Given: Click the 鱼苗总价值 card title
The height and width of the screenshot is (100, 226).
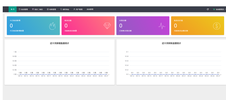Looking at the screenshot, I should [x=179, y=21].
